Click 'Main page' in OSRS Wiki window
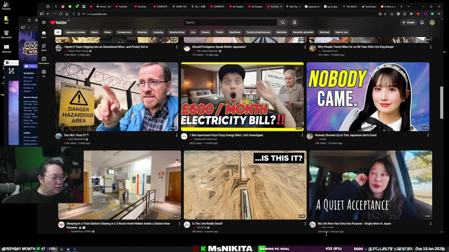 click(28, 78)
